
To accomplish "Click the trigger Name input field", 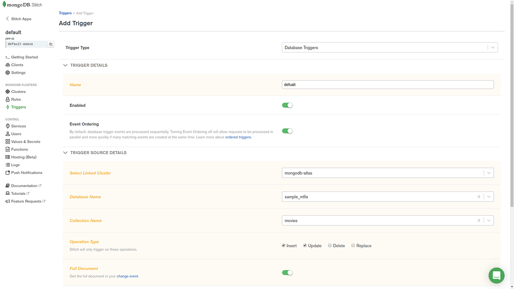I will pyautogui.click(x=387, y=84).
